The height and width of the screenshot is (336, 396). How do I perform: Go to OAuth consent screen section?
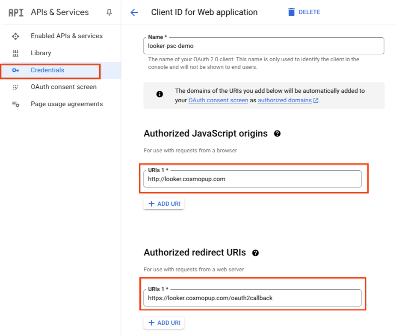click(x=63, y=87)
